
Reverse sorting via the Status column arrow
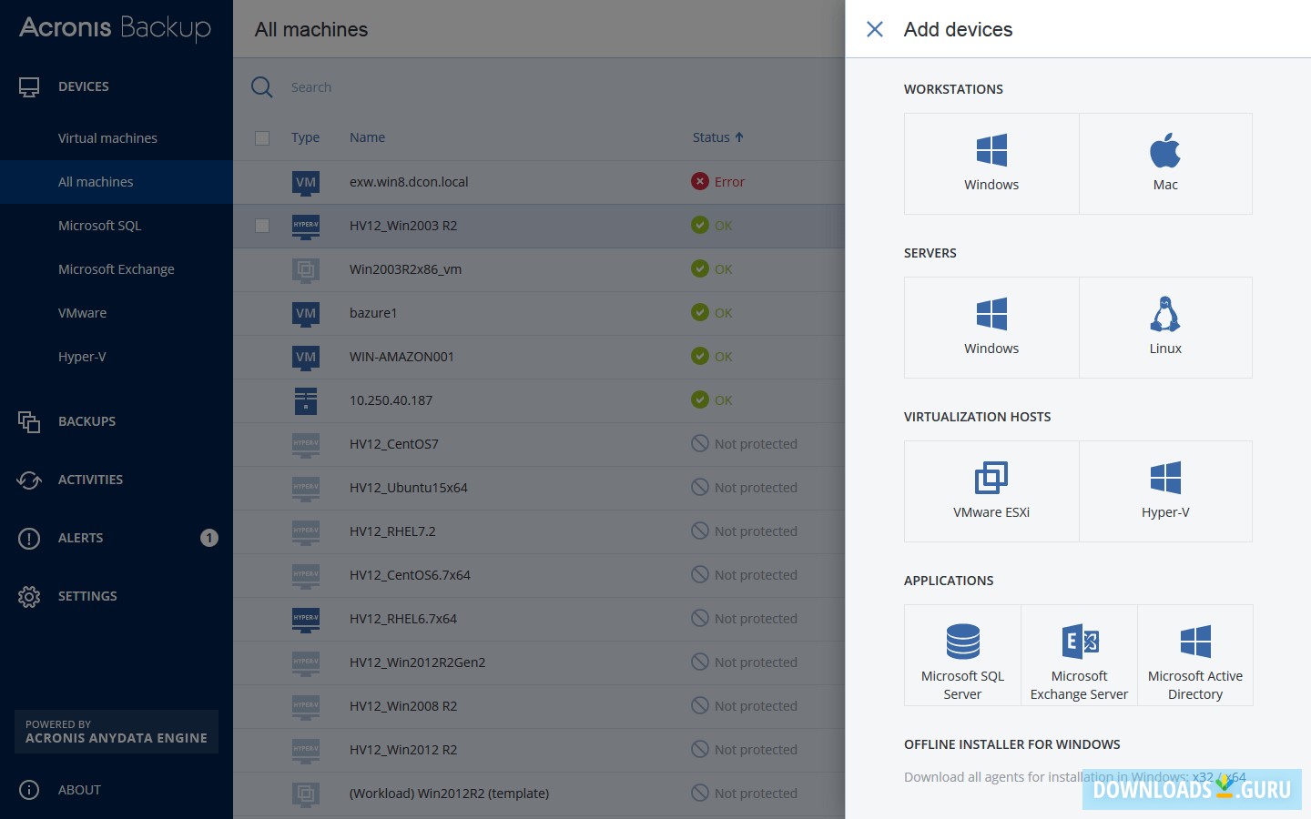pos(737,136)
